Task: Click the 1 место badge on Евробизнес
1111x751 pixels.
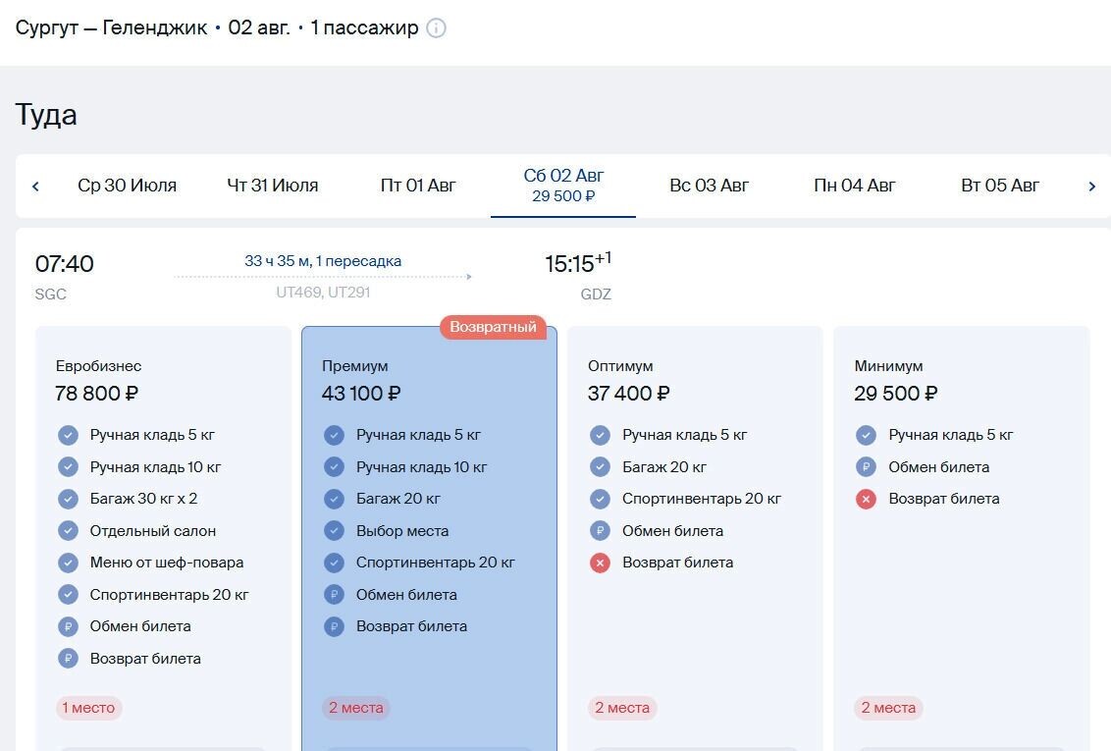Action: coord(88,707)
